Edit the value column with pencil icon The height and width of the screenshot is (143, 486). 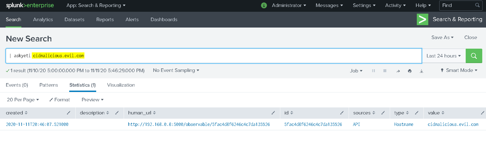click(x=483, y=113)
